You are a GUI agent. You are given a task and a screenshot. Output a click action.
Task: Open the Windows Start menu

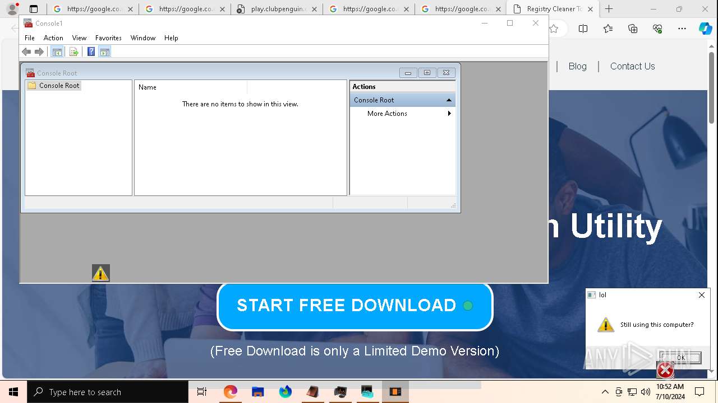pos(13,392)
